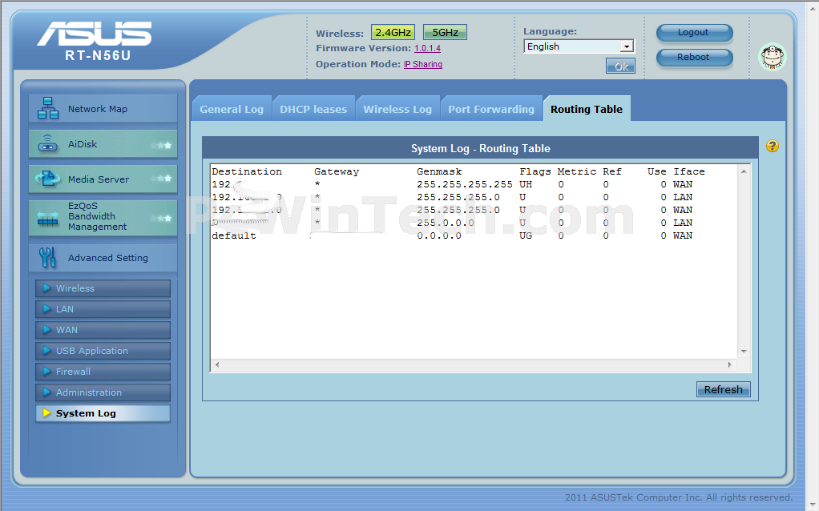Open Network Map icon

[48, 108]
